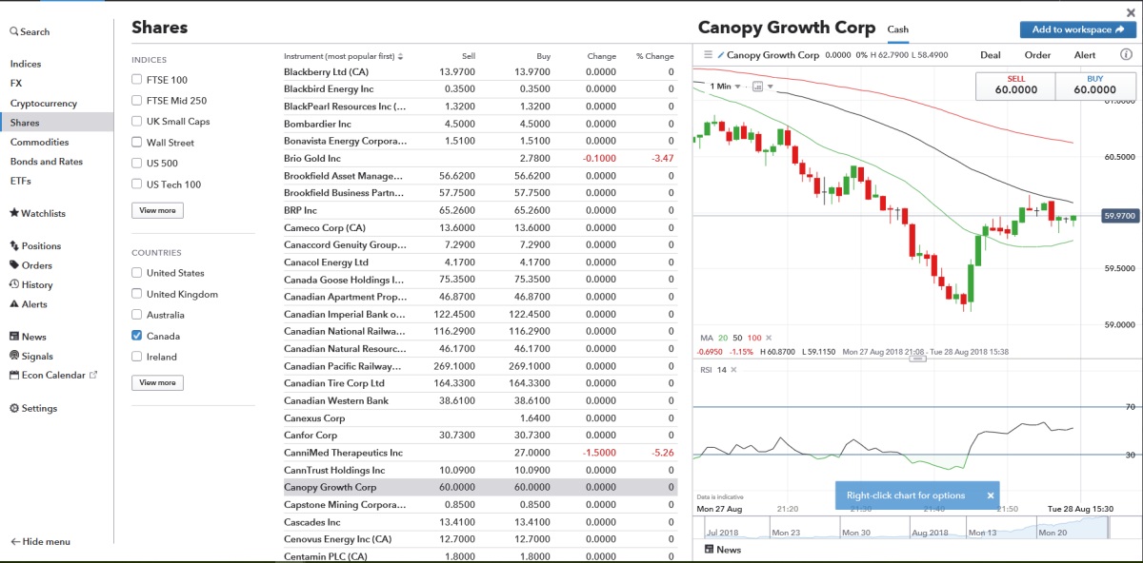
Task: Open the Econ Calendar link
Action: coord(53,375)
